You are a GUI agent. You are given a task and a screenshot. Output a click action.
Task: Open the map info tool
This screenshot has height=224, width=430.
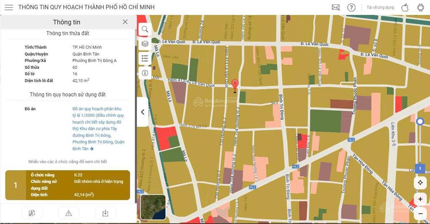click(x=145, y=73)
